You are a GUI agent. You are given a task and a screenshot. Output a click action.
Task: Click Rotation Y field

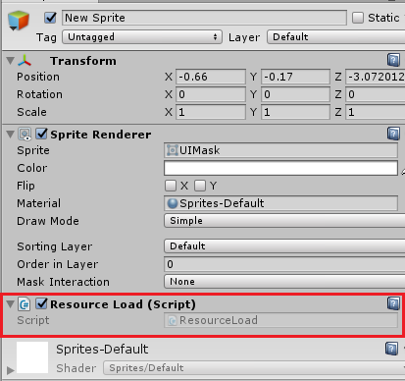(x=295, y=94)
